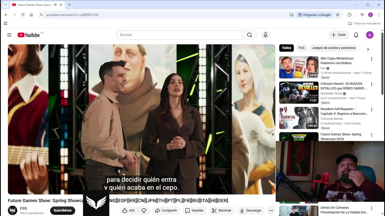The width and height of the screenshot is (385, 216).
Task: Go to browser home page
Action: coord(31,15)
